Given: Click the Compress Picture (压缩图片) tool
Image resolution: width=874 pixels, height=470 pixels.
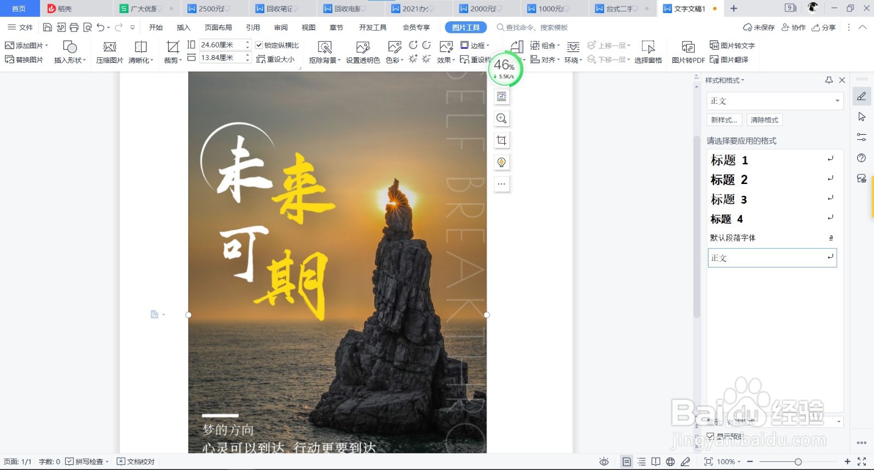Looking at the screenshot, I should point(110,52).
